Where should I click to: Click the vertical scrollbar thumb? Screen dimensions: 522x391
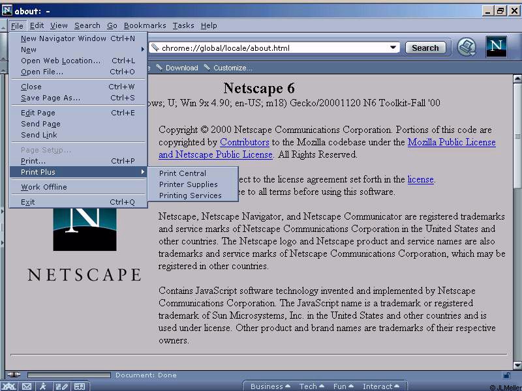click(x=517, y=136)
